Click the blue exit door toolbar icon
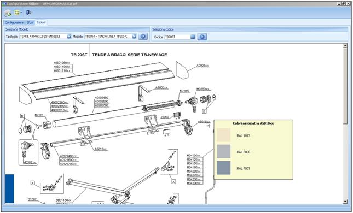 28,13
